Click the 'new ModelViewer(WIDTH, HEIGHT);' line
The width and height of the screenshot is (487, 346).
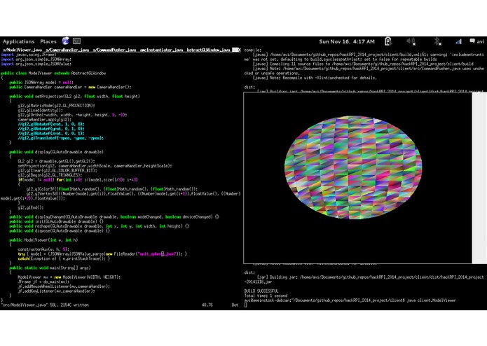click(69, 277)
